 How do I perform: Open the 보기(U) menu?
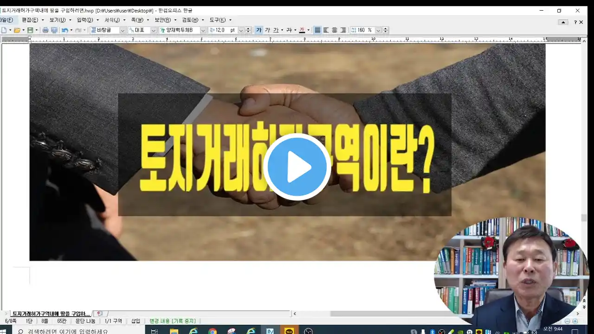tap(58, 20)
